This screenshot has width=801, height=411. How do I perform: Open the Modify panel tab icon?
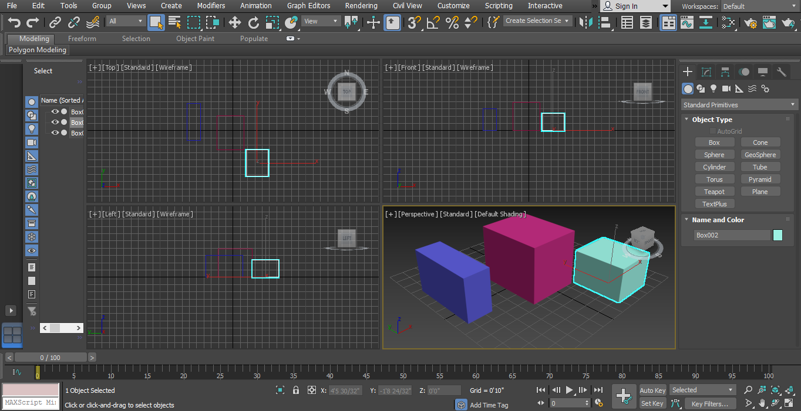tap(706, 72)
